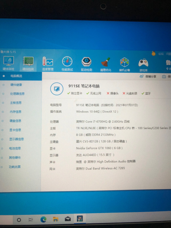Open 电池信息 battery info
The image size is (171, 228).
tap(15, 148)
